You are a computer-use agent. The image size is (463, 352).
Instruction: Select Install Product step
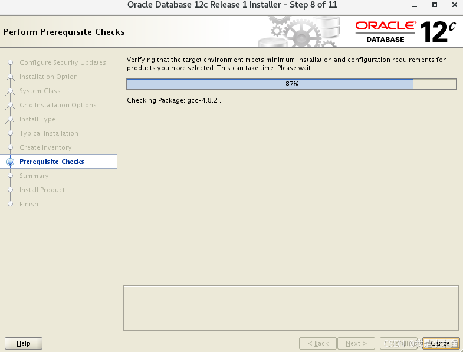tap(42, 190)
